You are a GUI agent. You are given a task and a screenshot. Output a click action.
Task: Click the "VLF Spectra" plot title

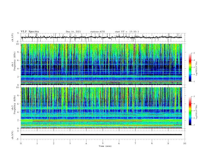[x=30, y=32]
